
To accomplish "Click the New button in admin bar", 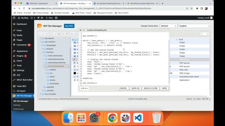I will 49,18.
